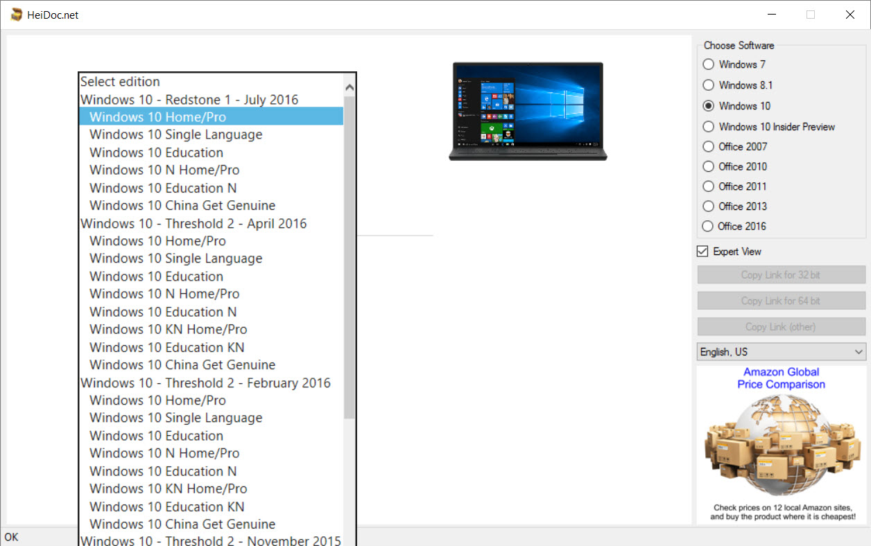
Task: Select Single Language under Threshold 2 February 2016
Action: click(212, 418)
